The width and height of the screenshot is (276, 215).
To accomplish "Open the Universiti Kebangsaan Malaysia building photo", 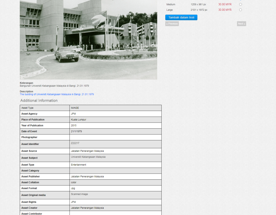I will point(88,40).
